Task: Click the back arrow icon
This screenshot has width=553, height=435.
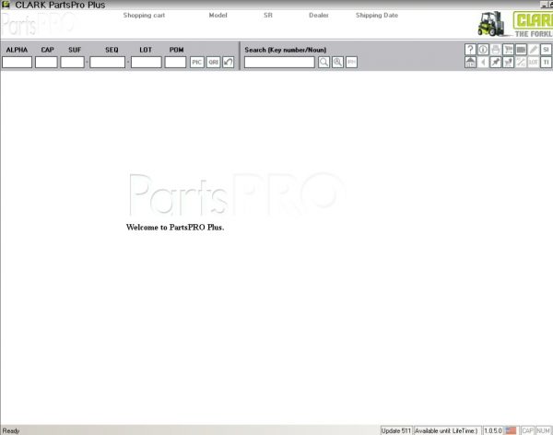Action: (483, 63)
